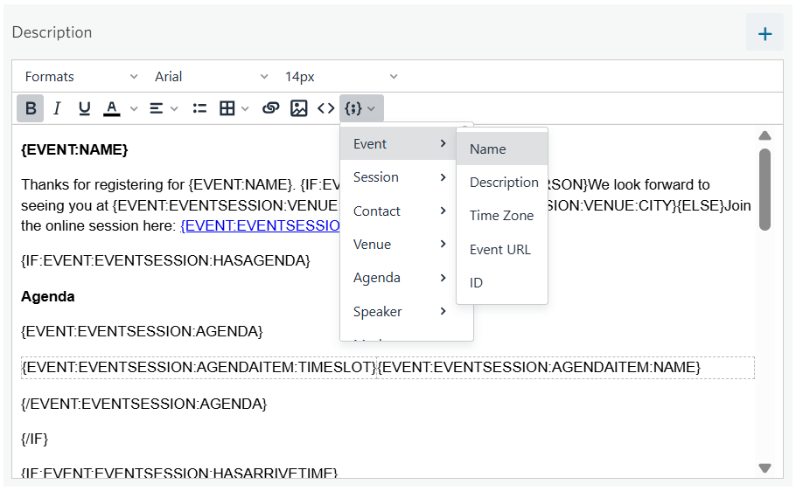Screen dimensions: 796x491
Task: Open the Formats dropdown
Action: coord(80,77)
